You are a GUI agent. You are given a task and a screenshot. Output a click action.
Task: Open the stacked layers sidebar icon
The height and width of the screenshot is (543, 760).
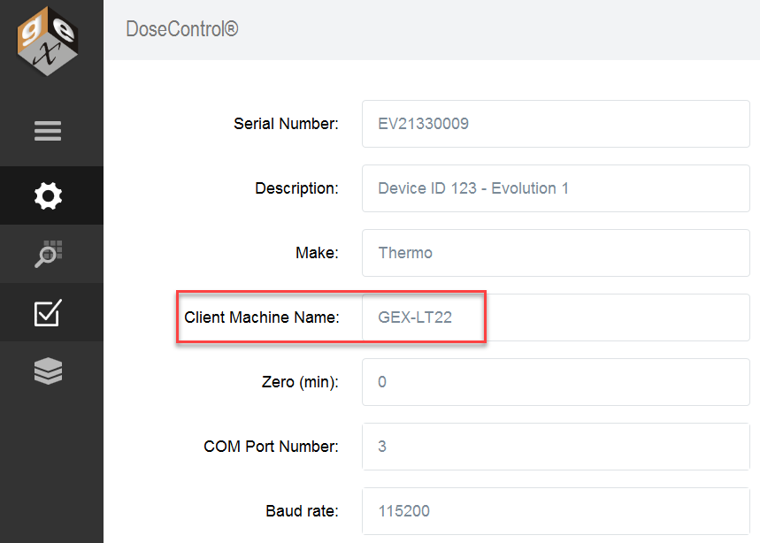[48, 371]
